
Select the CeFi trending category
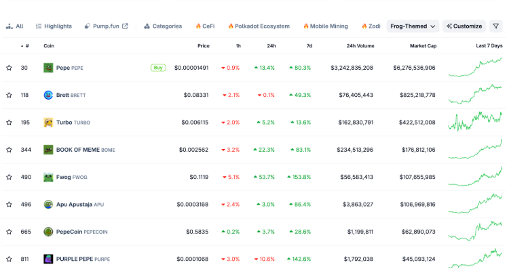click(205, 26)
